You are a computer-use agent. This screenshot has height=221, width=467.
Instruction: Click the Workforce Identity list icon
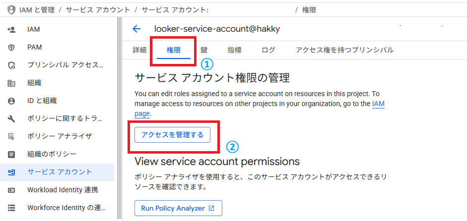coord(11,208)
